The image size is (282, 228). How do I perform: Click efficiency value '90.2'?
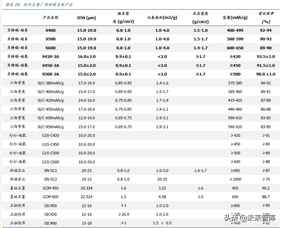point(266,188)
